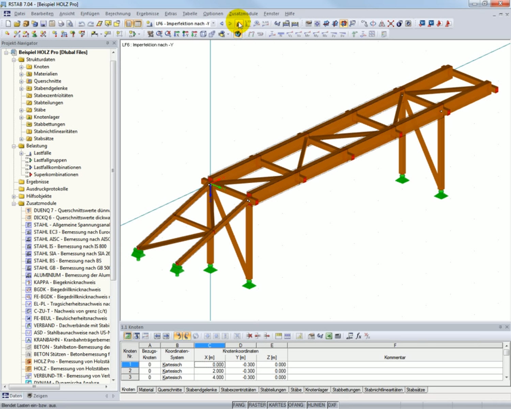The image size is (511, 409).
Task: Go to next load case arrow
Action: (230, 24)
